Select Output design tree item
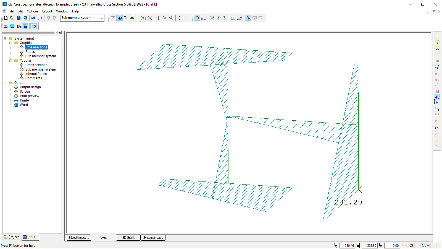The image size is (442, 249). click(30, 87)
